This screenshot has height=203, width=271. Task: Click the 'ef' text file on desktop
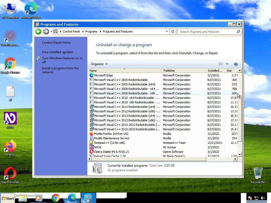click(10, 93)
